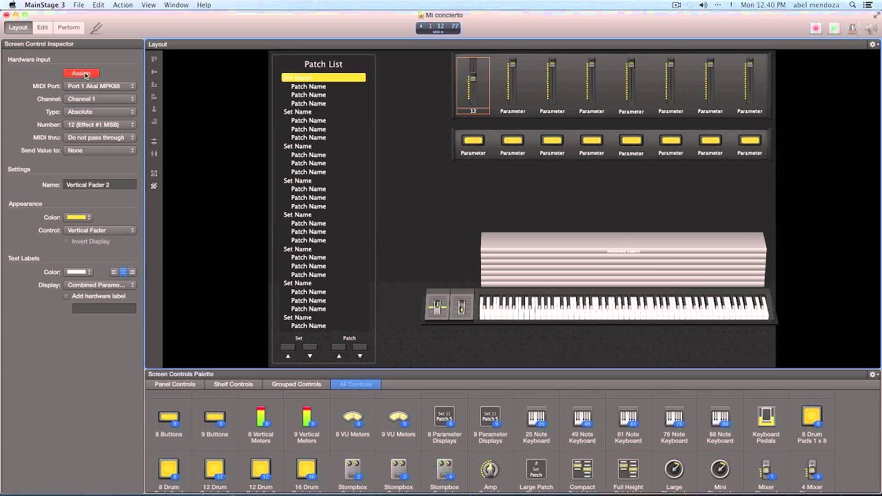Select the 9 VU Meters control

(x=398, y=424)
